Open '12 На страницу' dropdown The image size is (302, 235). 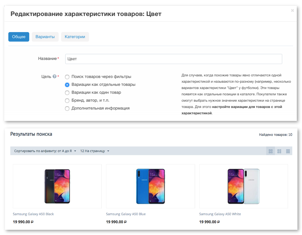[95, 151]
